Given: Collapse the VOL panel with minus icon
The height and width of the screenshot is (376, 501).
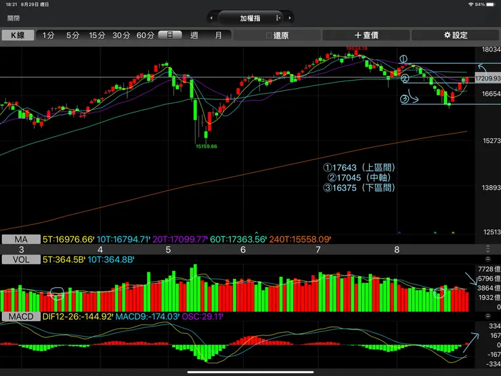Looking at the screenshot, I should point(487,259).
